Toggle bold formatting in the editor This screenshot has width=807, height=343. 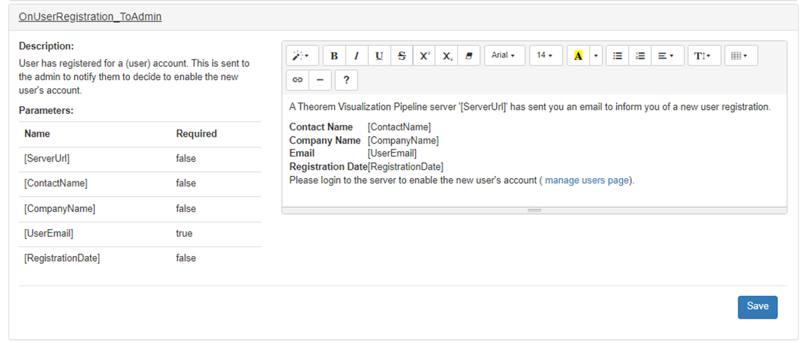(335, 56)
